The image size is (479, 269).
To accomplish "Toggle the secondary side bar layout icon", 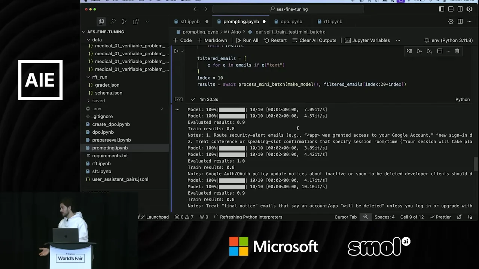I will coord(460,9).
